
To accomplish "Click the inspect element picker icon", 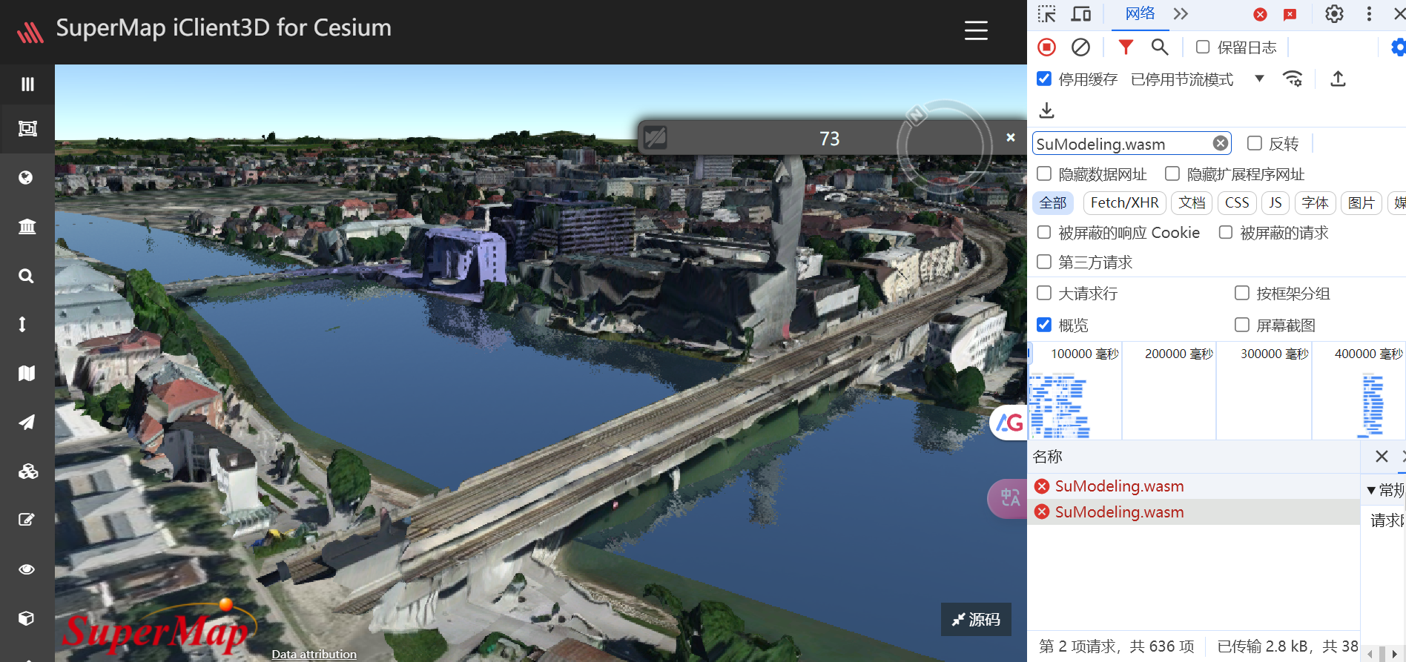I will pos(1046,14).
